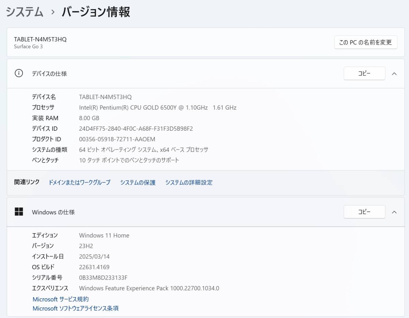This screenshot has height=318, width=409.
Task: Click the バージョン row label
Action: (x=43, y=246)
